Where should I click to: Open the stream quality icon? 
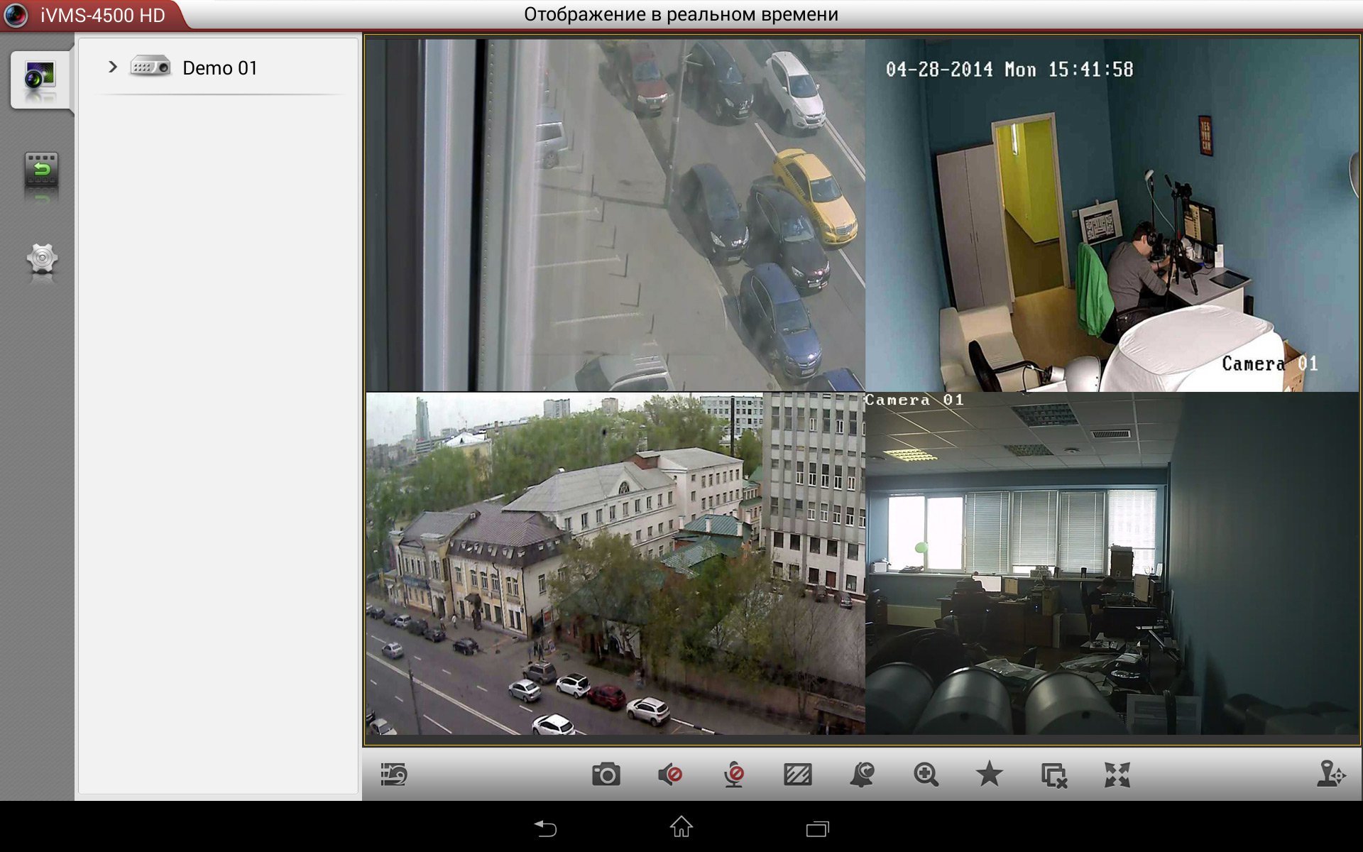[x=798, y=775]
